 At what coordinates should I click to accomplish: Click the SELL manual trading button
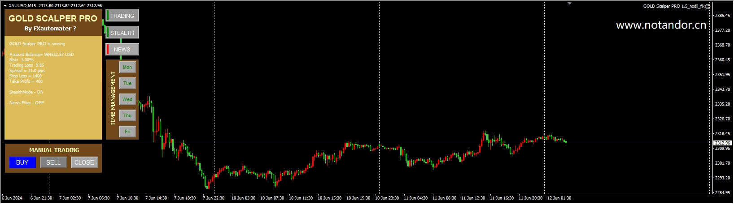53,162
